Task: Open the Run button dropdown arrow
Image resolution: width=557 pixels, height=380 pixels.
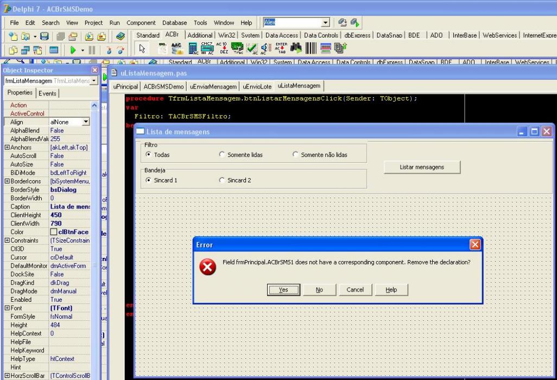Action: click(x=83, y=50)
